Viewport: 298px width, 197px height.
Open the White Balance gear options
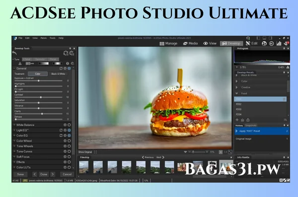point(65,125)
